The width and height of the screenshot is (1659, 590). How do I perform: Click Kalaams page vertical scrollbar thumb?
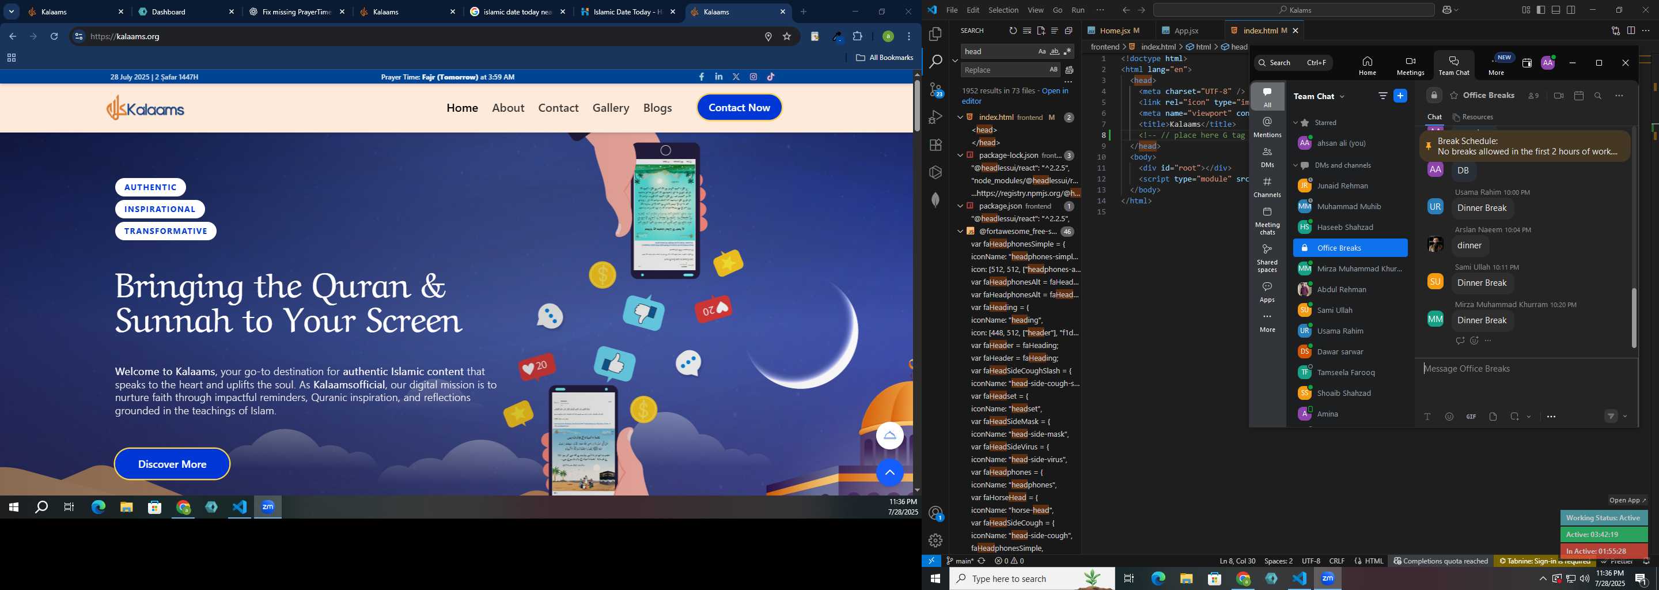point(917,106)
